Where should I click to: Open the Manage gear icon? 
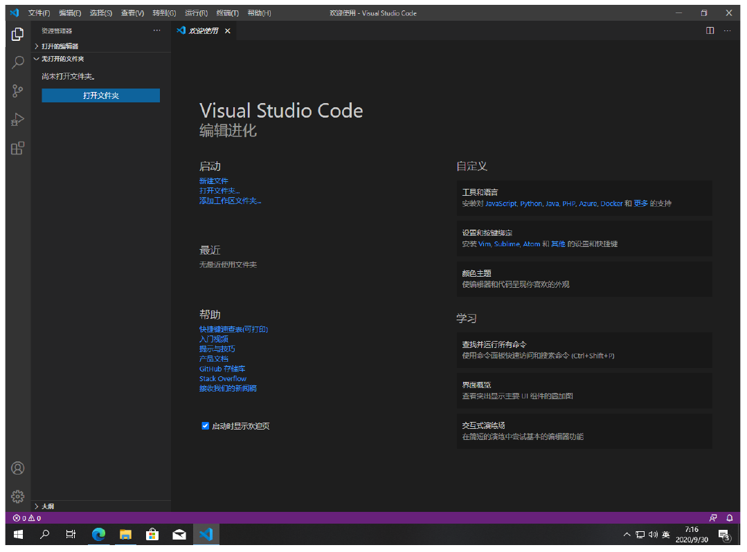click(18, 497)
